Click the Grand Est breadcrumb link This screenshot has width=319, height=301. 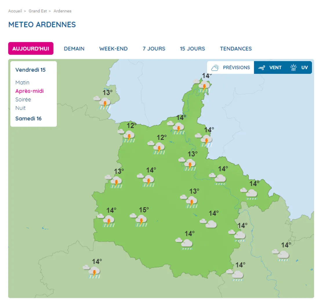tap(38, 11)
